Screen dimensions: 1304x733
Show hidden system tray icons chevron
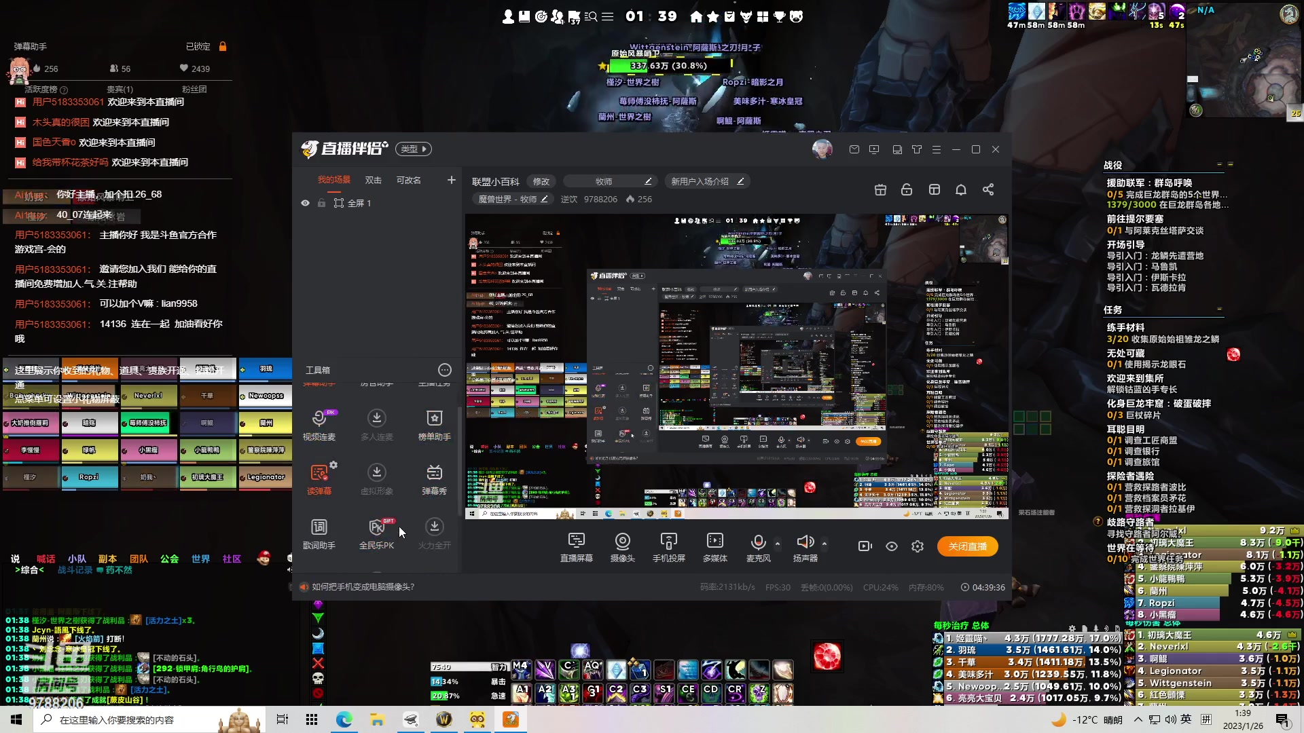coord(1138,719)
